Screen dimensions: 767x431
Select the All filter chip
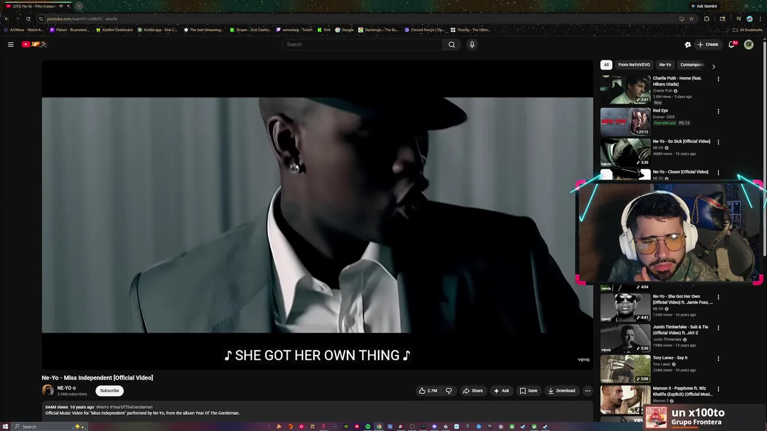click(x=606, y=65)
